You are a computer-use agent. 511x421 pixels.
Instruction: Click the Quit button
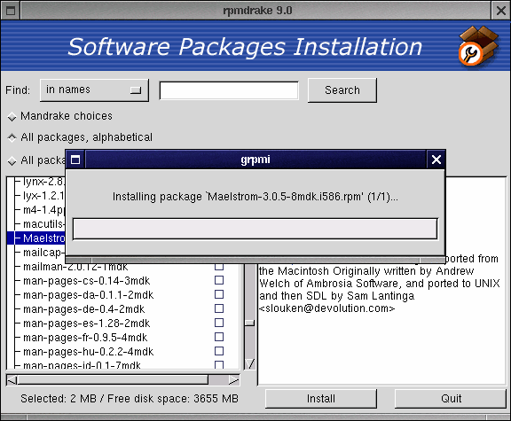[x=451, y=399]
